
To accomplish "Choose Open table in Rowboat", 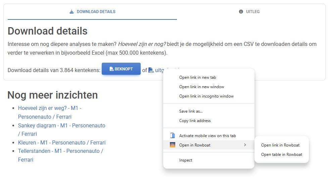I will (x=282, y=155).
